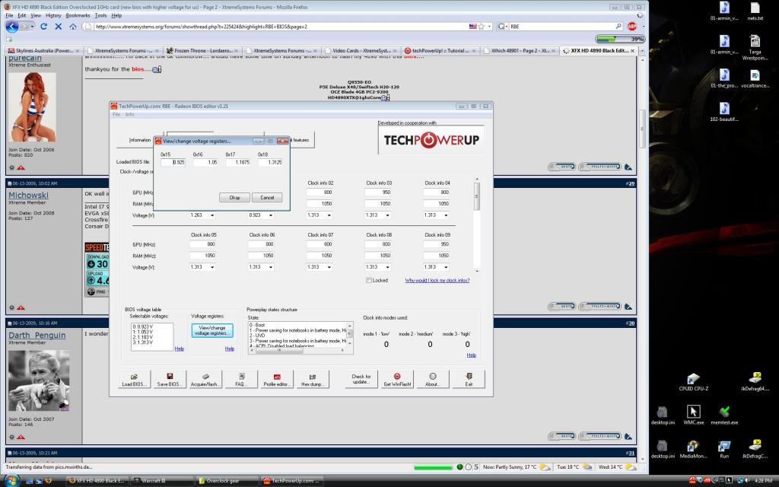Click the Windows Start orb
Image resolution: width=779 pixels, height=487 pixels.
click(11, 480)
